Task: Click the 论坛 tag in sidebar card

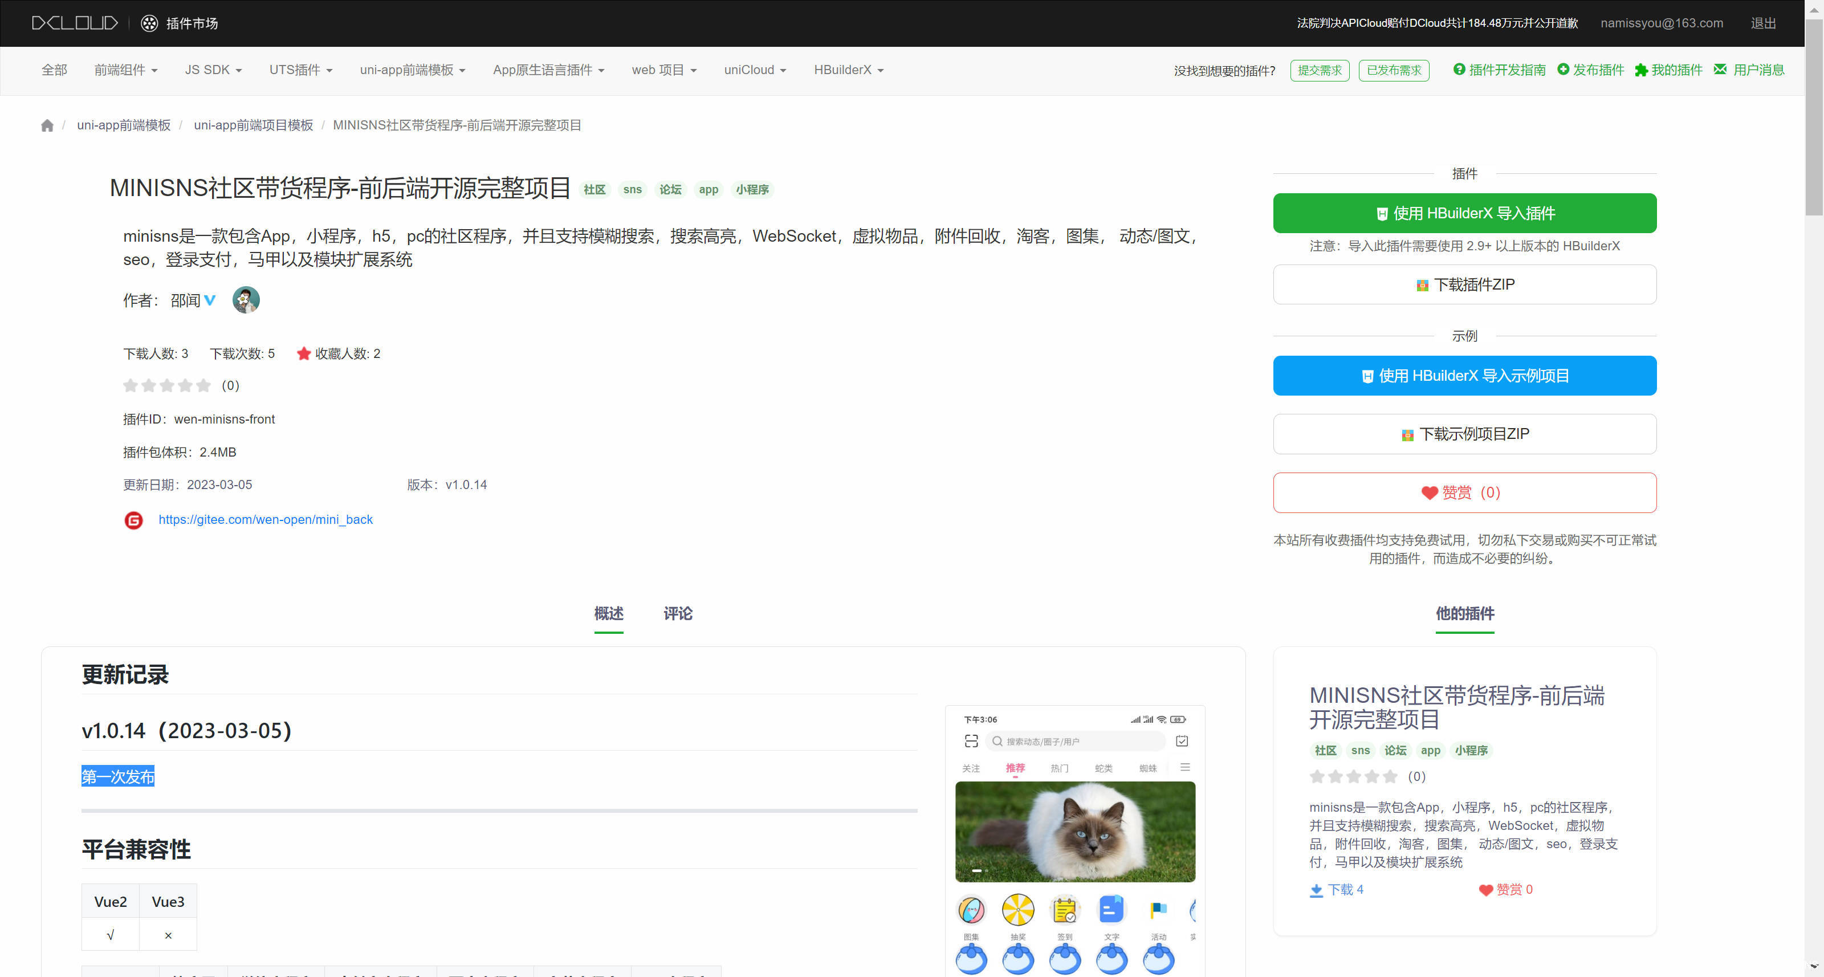Action: (1395, 751)
